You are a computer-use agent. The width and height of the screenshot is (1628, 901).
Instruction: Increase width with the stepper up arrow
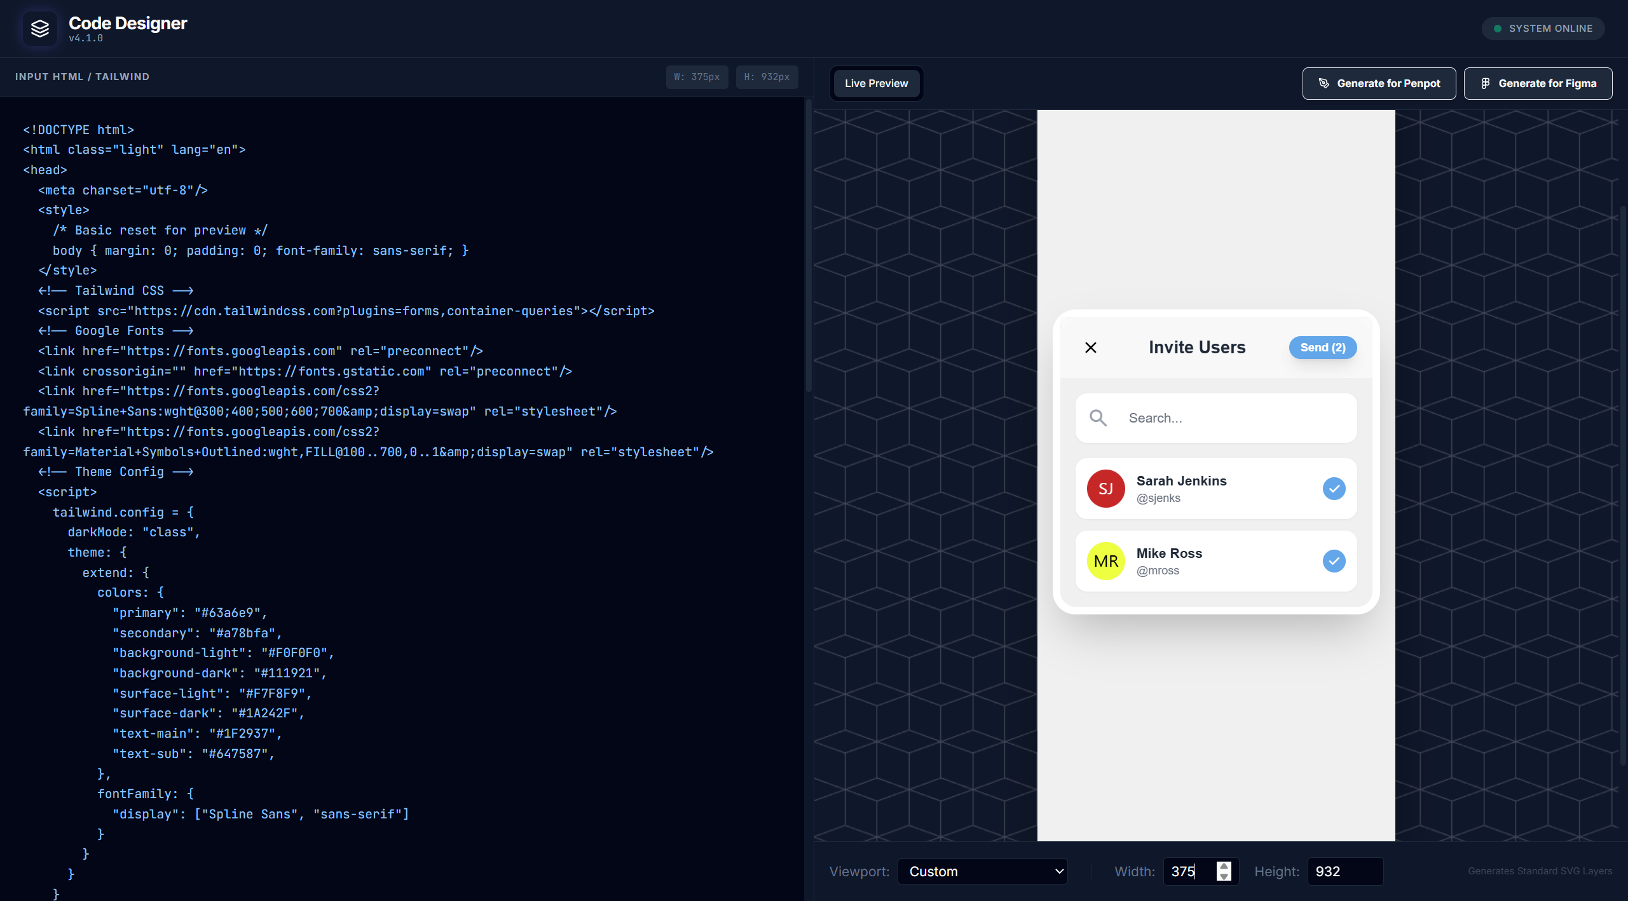pos(1224,866)
